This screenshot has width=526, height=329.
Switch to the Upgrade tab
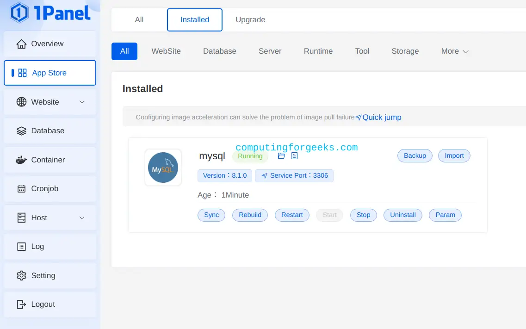pos(250,20)
